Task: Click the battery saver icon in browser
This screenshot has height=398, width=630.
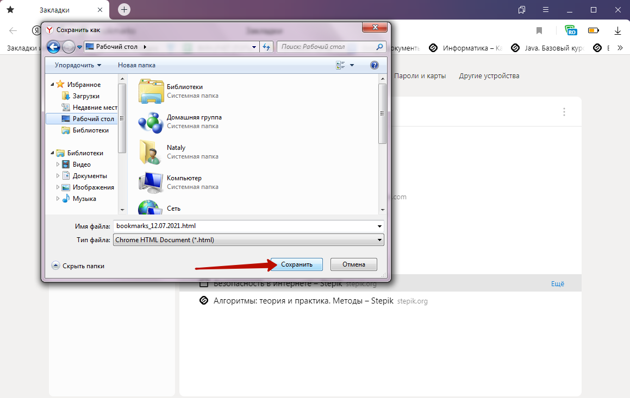Action: pos(594,30)
